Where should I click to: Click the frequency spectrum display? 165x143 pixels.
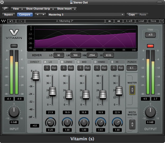point(85,37)
